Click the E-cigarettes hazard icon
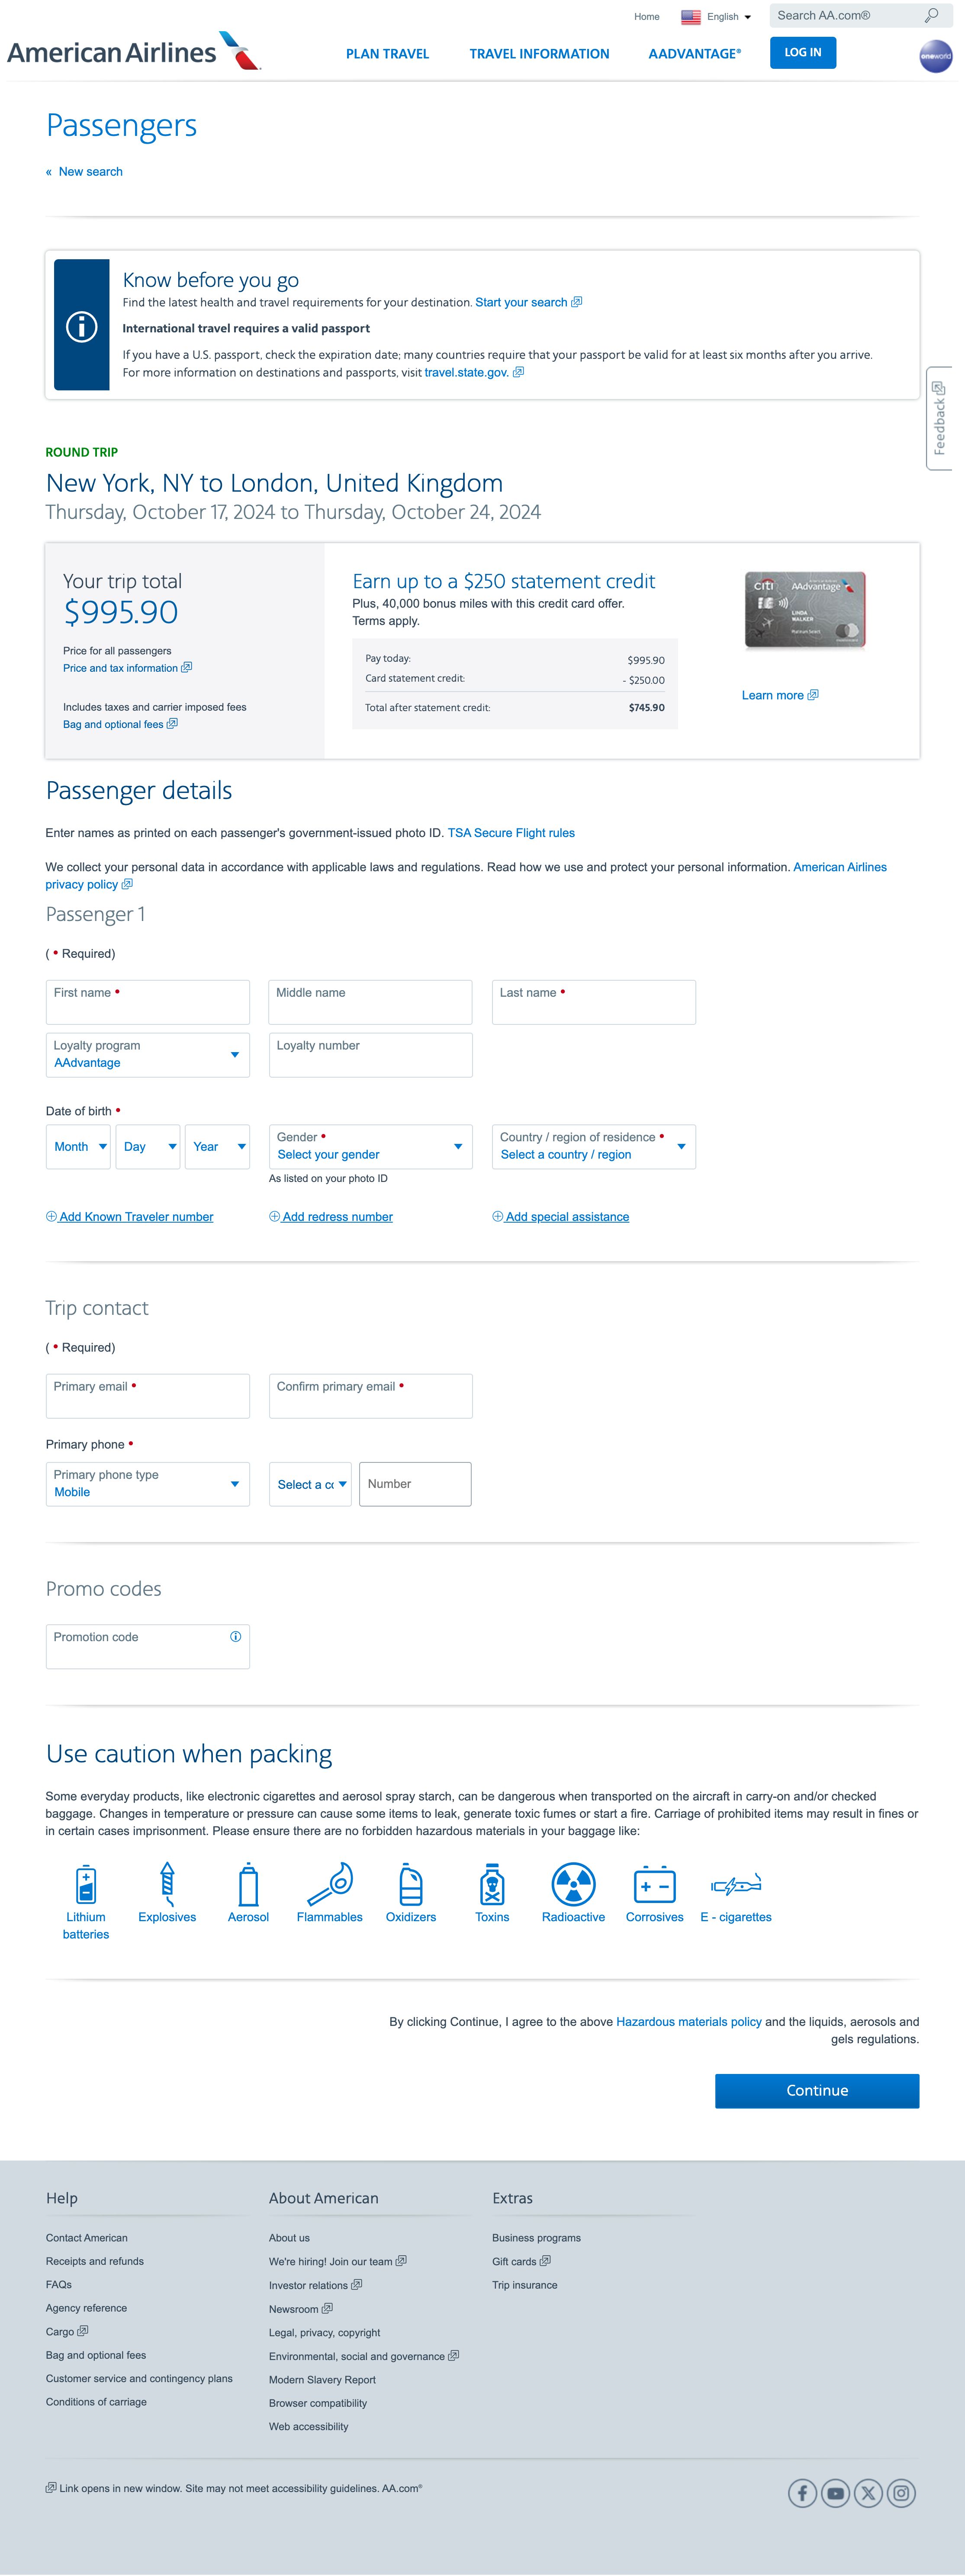The height and width of the screenshot is (2576, 965). [736, 1885]
